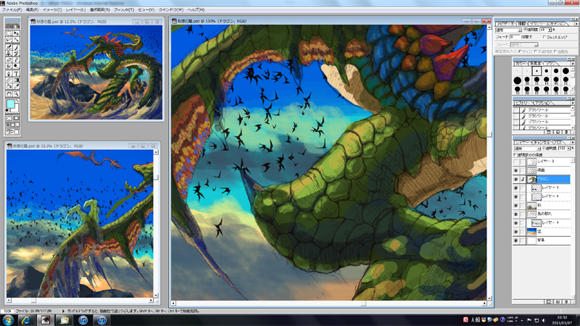Select the Dodge tool

click(x=16, y=66)
